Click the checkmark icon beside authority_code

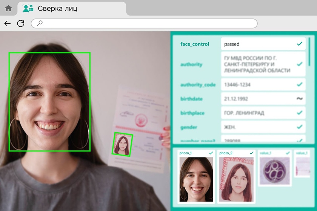[300, 84]
